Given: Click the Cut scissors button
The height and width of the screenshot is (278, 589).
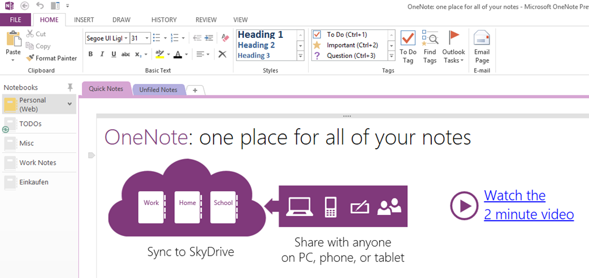Looking at the screenshot, I should 36,34.
